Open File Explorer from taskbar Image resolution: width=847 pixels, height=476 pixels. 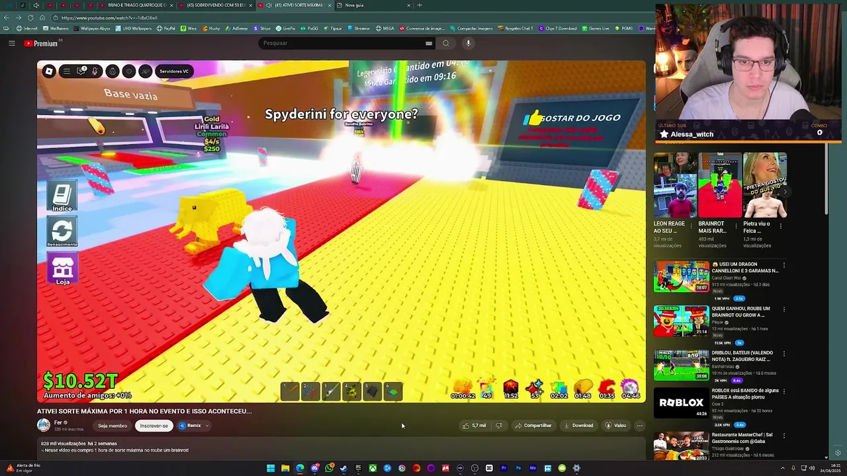tap(285, 468)
